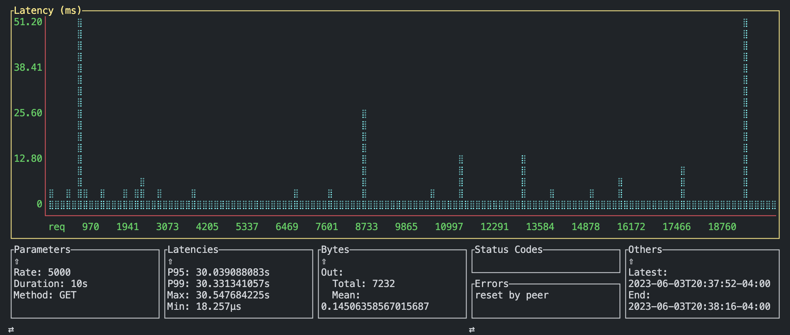This screenshot has height=335, width=790.
Task: Click the 13584 x-axis label
Action: click(540, 227)
